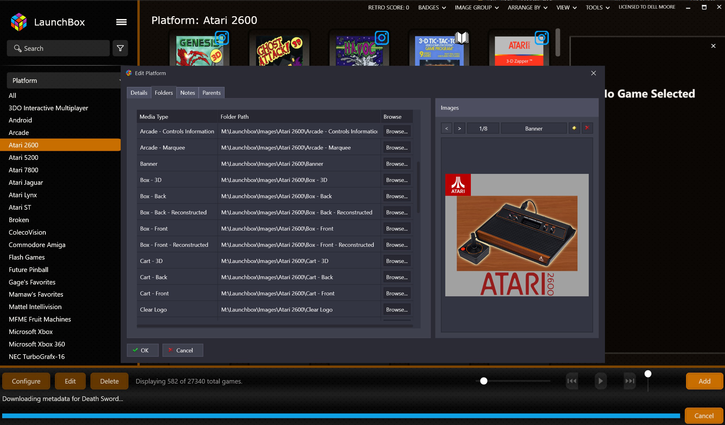Click the Delete button at the bottom
This screenshot has width=725, height=425.
109,381
